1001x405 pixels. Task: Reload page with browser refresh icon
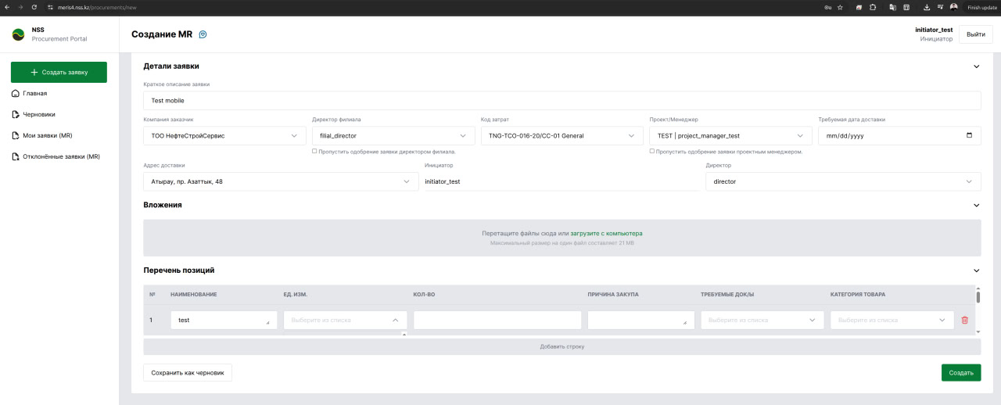tap(34, 7)
